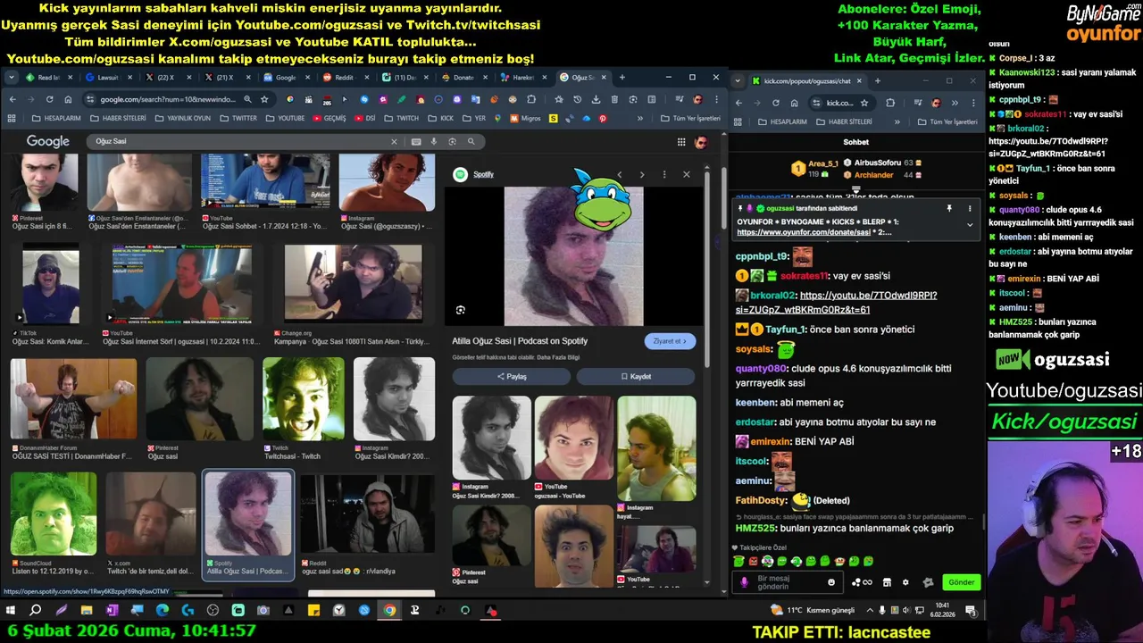Focus the Kick chat message input
This screenshot has height=643, width=1143.
(x=788, y=582)
